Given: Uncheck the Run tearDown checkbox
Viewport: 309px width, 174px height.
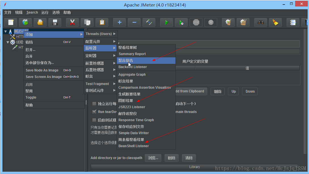Looking at the screenshot, I should (x=94, y=112).
